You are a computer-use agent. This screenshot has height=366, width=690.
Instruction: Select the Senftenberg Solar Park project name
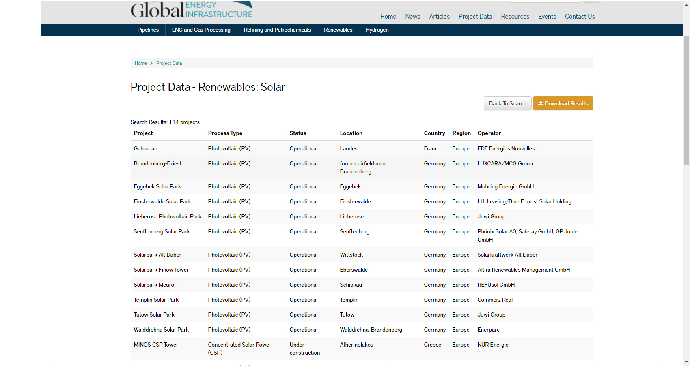pyautogui.click(x=162, y=231)
